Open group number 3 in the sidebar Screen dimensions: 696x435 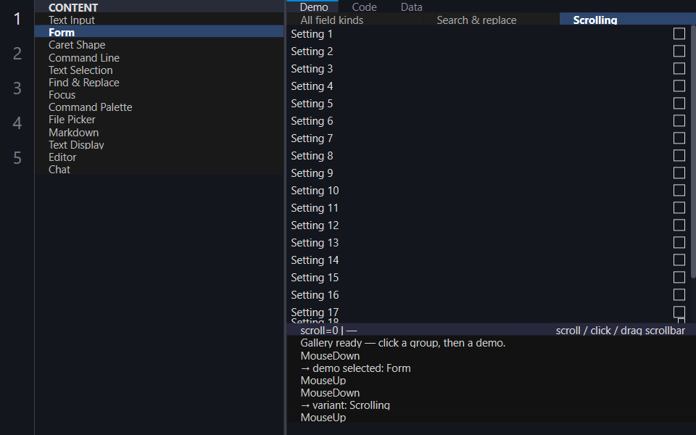[x=17, y=88]
